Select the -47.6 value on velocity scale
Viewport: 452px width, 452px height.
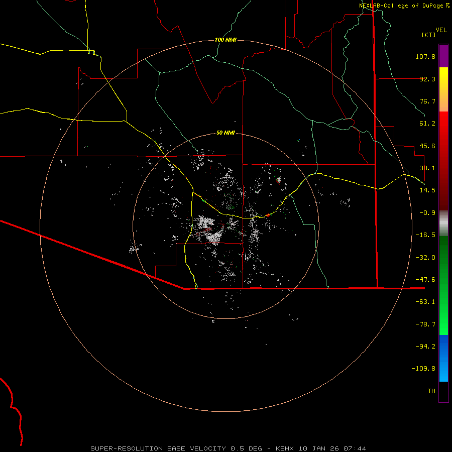[425, 280]
